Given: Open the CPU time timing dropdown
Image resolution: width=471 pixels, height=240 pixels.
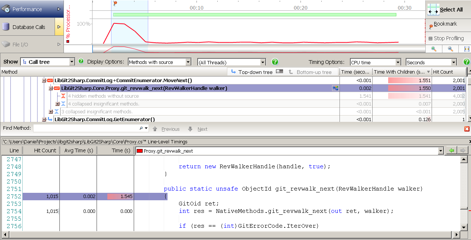Looking at the screenshot, I should pos(376,62).
